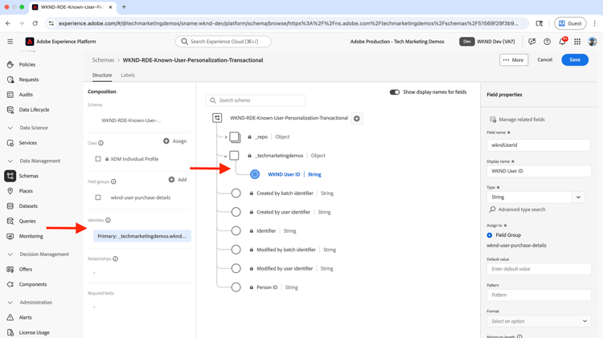Click Add field group button

[x=178, y=180]
